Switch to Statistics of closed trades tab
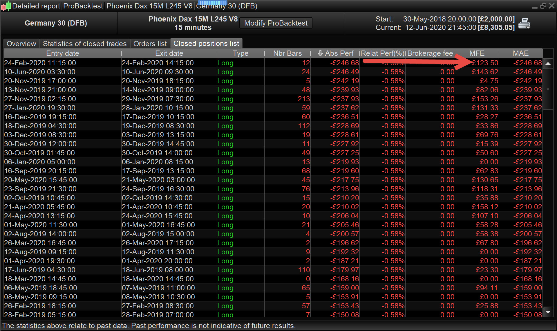 coord(85,44)
